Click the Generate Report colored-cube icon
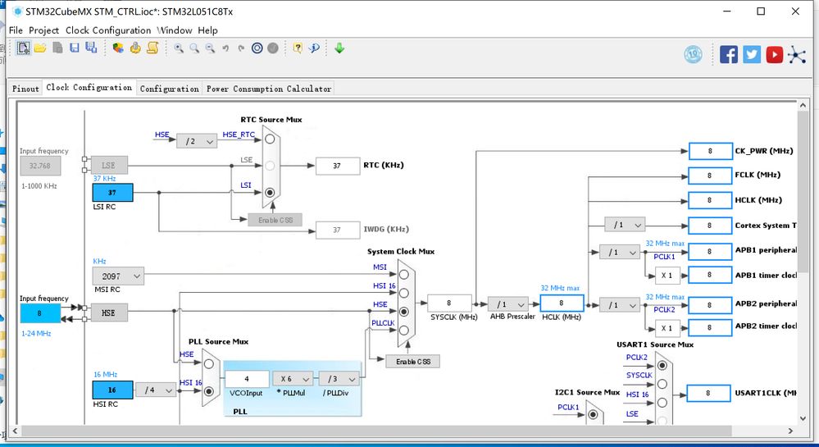The width and height of the screenshot is (819, 447). (118, 48)
